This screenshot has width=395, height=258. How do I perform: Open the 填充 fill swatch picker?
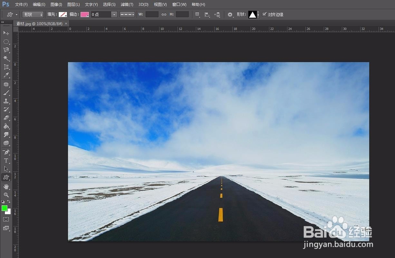point(63,15)
